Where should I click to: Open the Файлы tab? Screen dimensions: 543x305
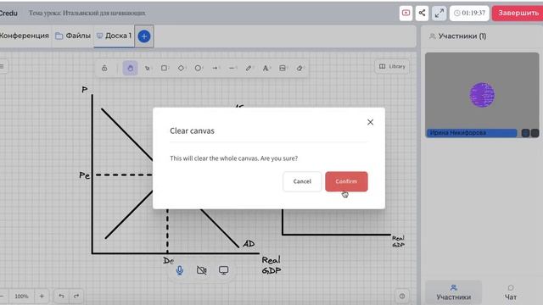click(x=73, y=36)
